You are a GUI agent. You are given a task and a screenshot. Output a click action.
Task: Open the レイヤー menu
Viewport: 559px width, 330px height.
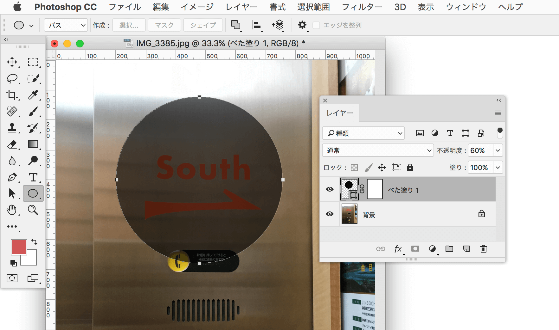coord(241,7)
